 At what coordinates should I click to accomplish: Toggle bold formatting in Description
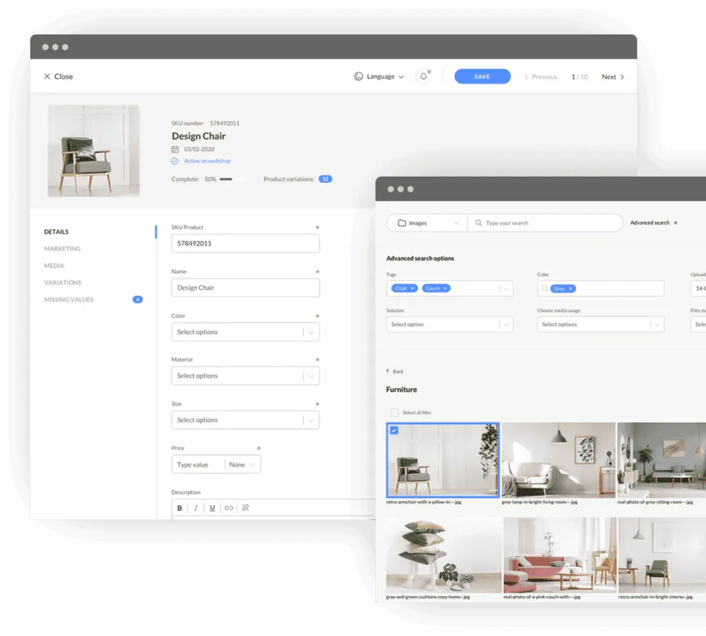(x=180, y=508)
